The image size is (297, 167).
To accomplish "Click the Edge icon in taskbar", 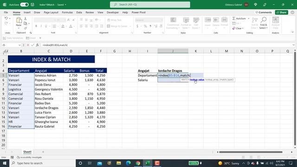I will coord(129,163).
